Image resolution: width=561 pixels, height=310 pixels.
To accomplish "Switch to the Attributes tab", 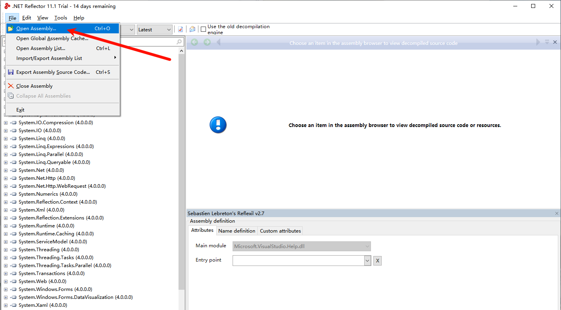I will 202,230.
